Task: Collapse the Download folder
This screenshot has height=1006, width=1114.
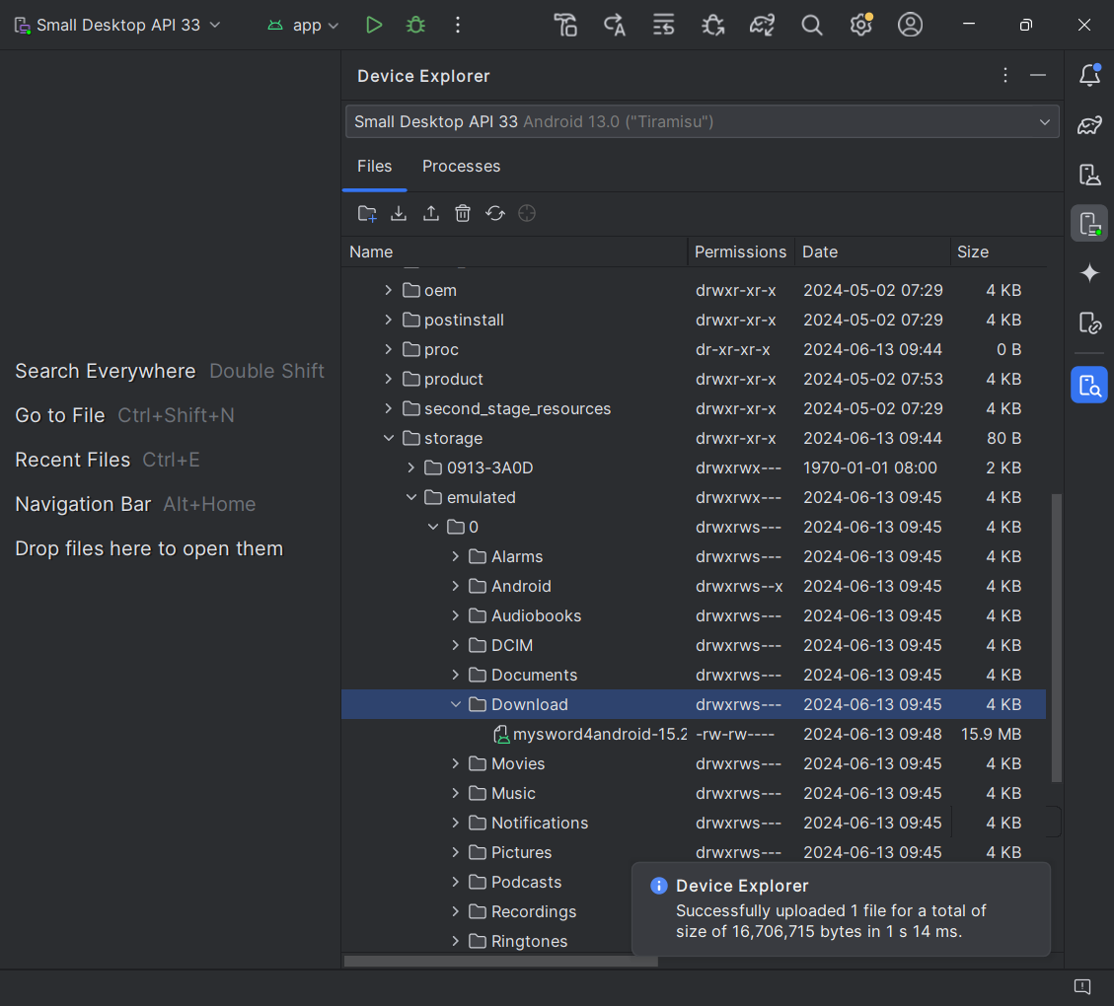Action: (x=456, y=704)
